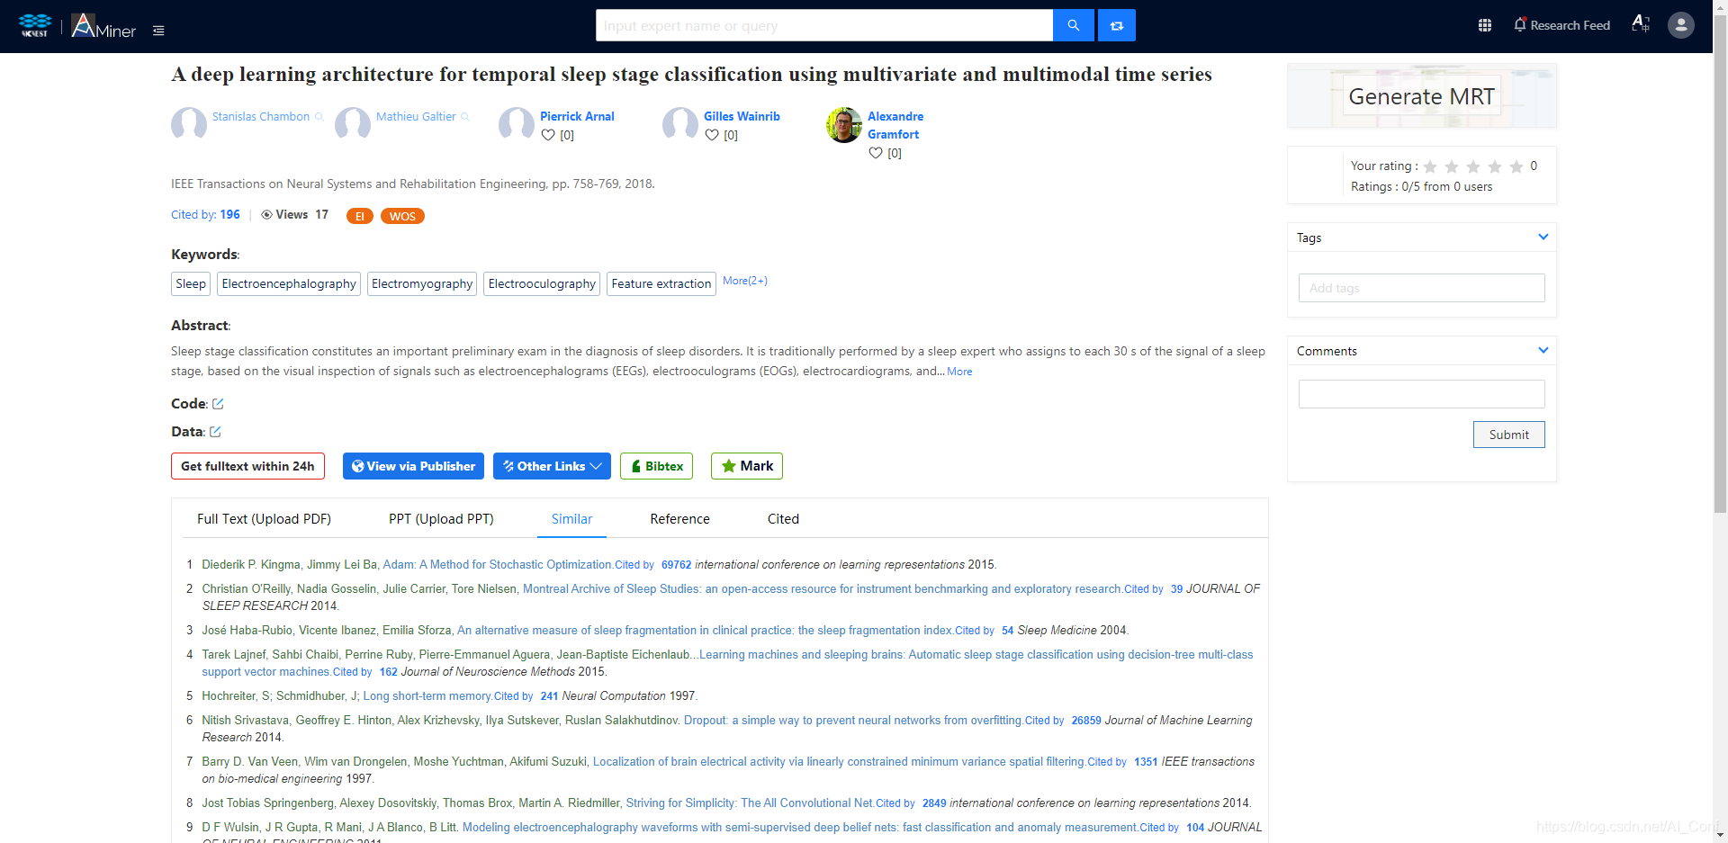Open the language translate icon

click(x=1641, y=23)
